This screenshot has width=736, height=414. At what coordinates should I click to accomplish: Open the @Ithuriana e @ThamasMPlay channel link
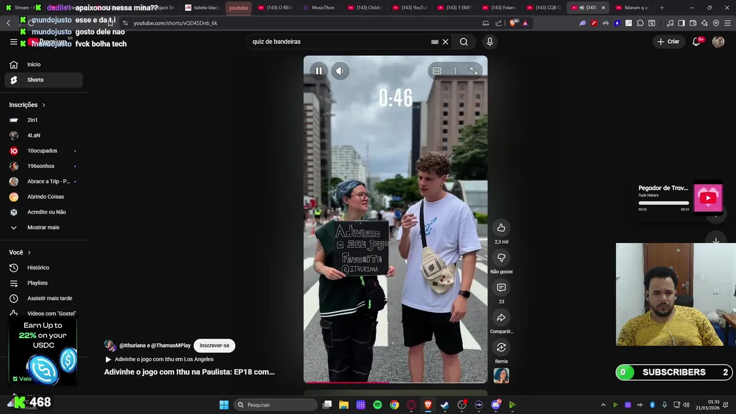point(155,346)
